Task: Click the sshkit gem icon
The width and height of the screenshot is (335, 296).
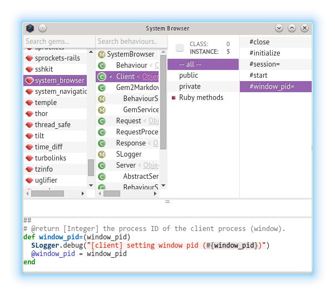Action: tap(29, 69)
